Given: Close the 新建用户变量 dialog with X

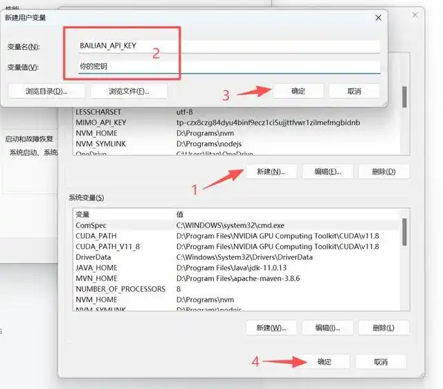Looking at the screenshot, I should (379, 18).
